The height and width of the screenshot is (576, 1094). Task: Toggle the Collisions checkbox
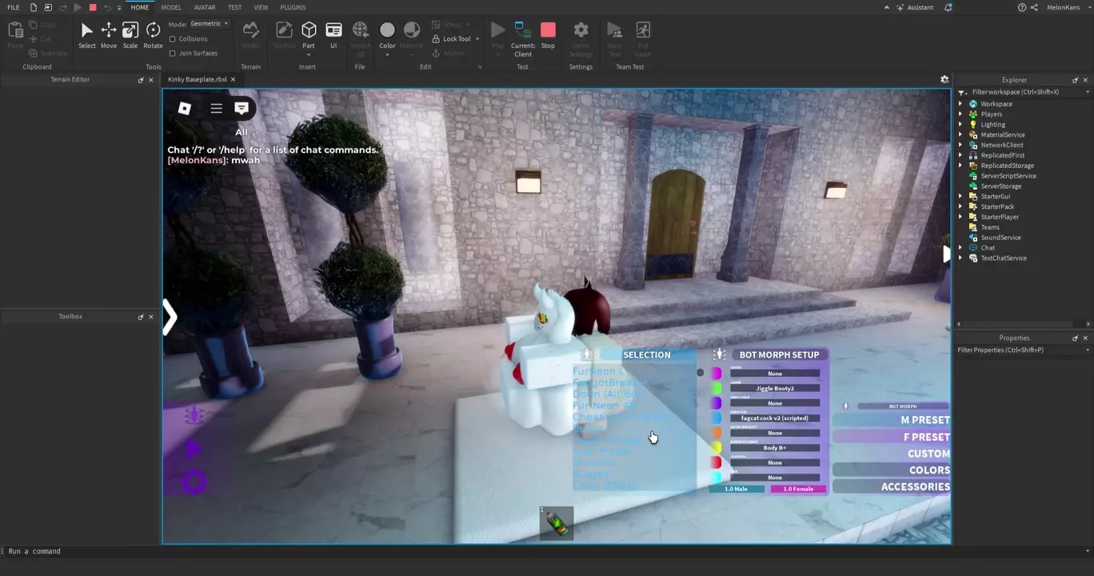click(173, 39)
